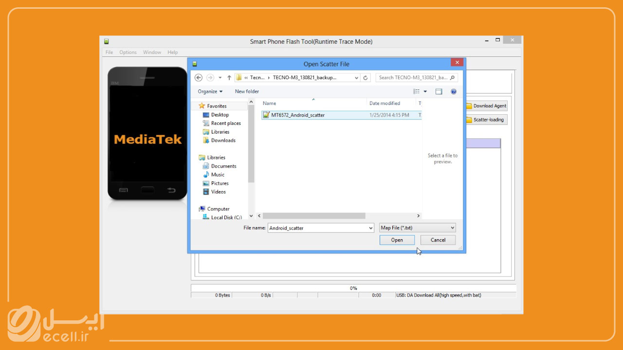Select Libraries under Favorites
This screenshot has height=350, width=623.
coord(220,132)
